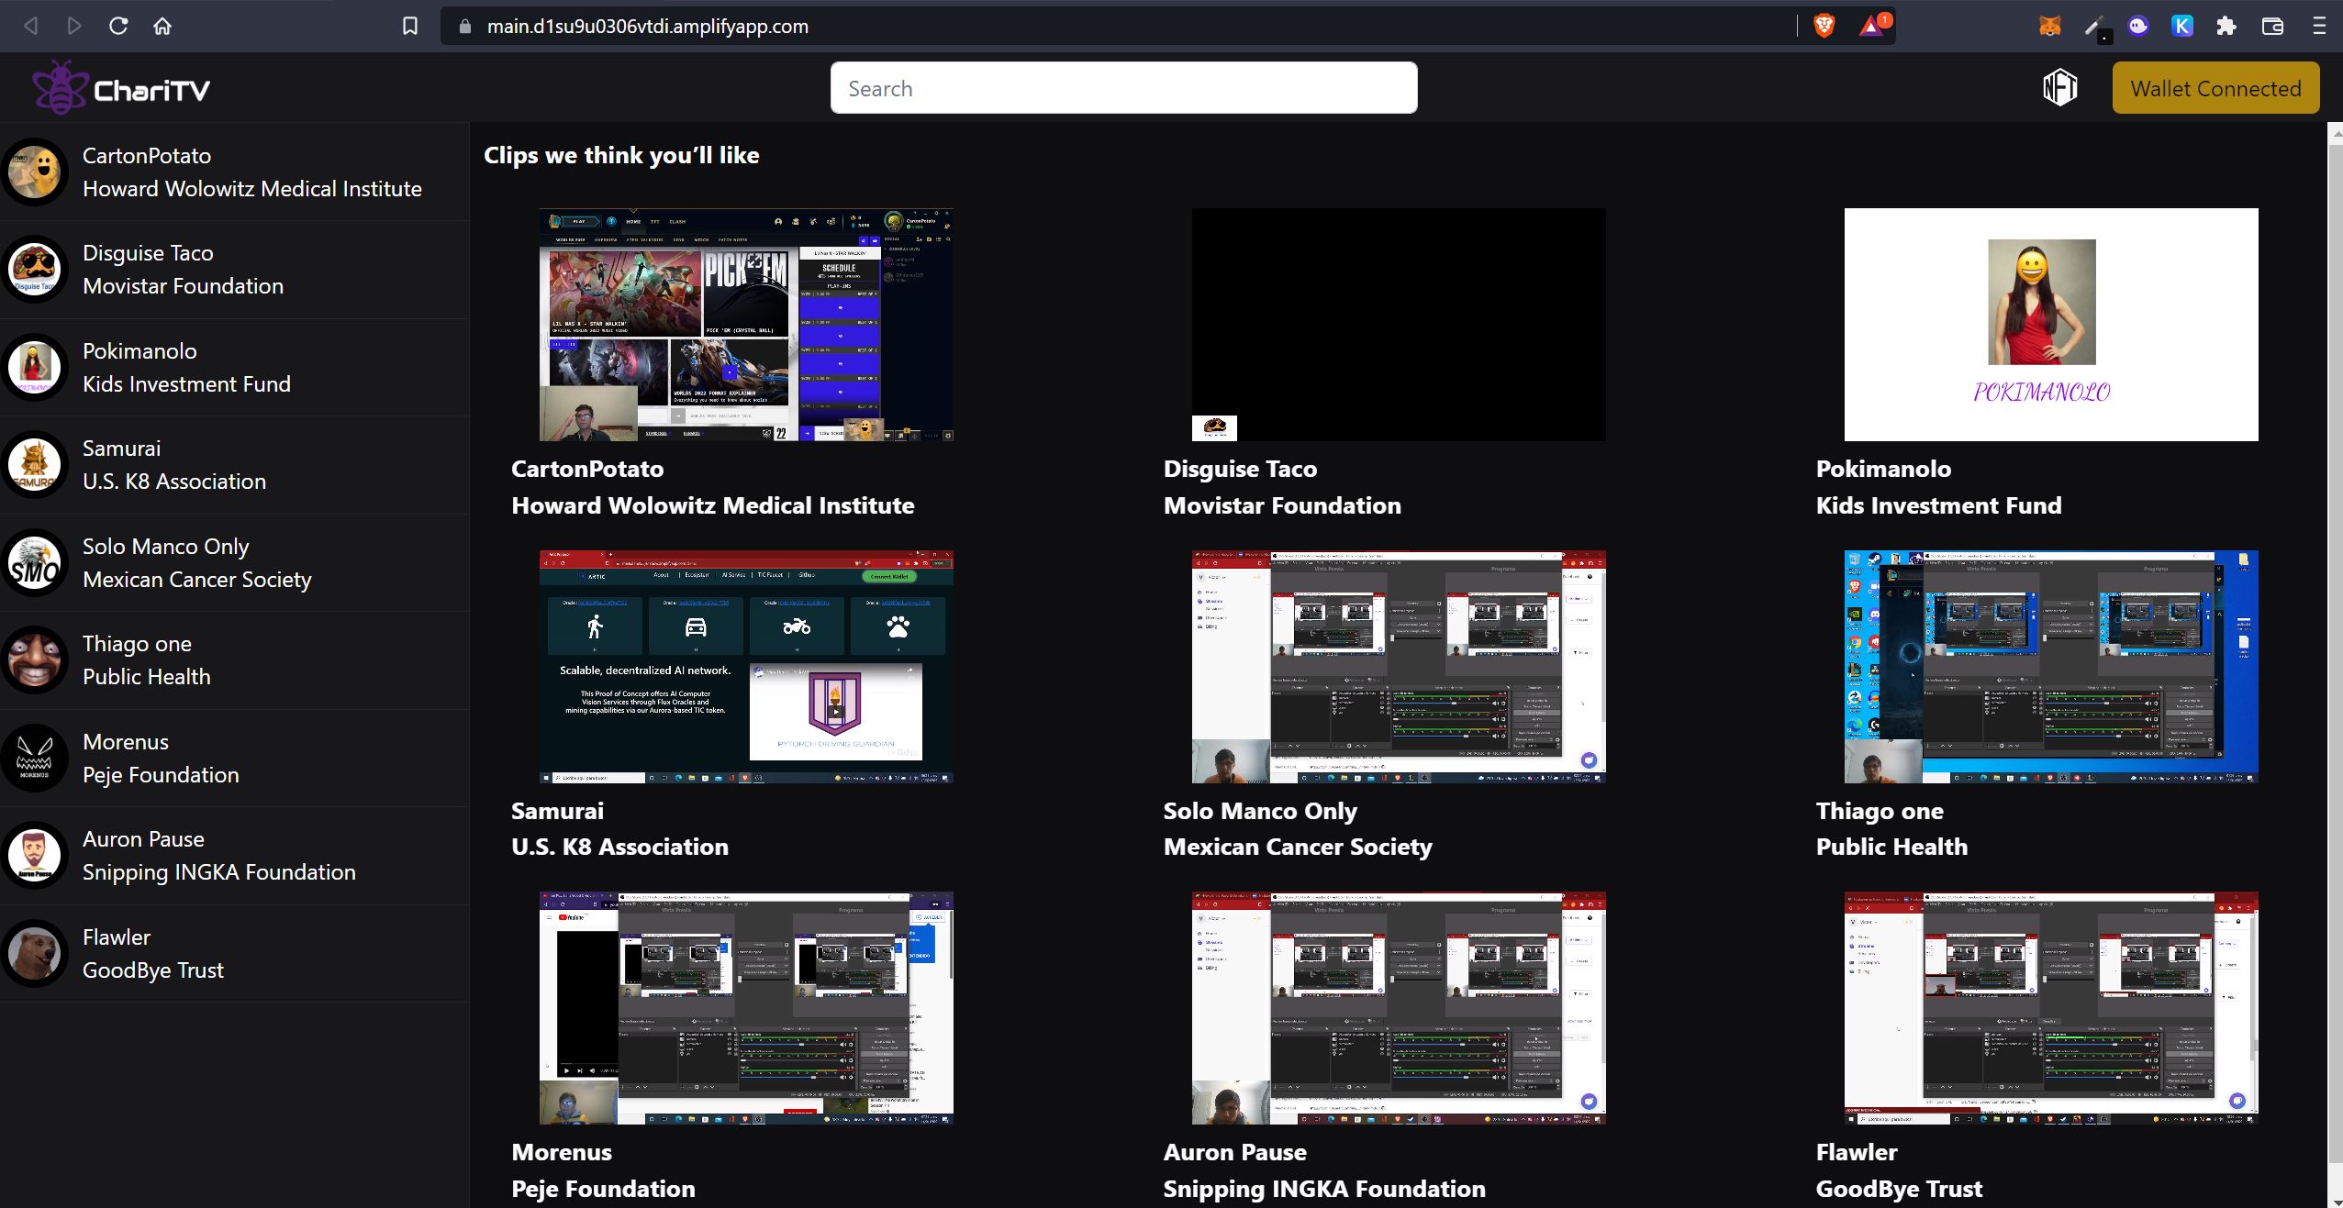Click back navigation arrow in browser
2343x1208 pixels.
click(31, 25)
